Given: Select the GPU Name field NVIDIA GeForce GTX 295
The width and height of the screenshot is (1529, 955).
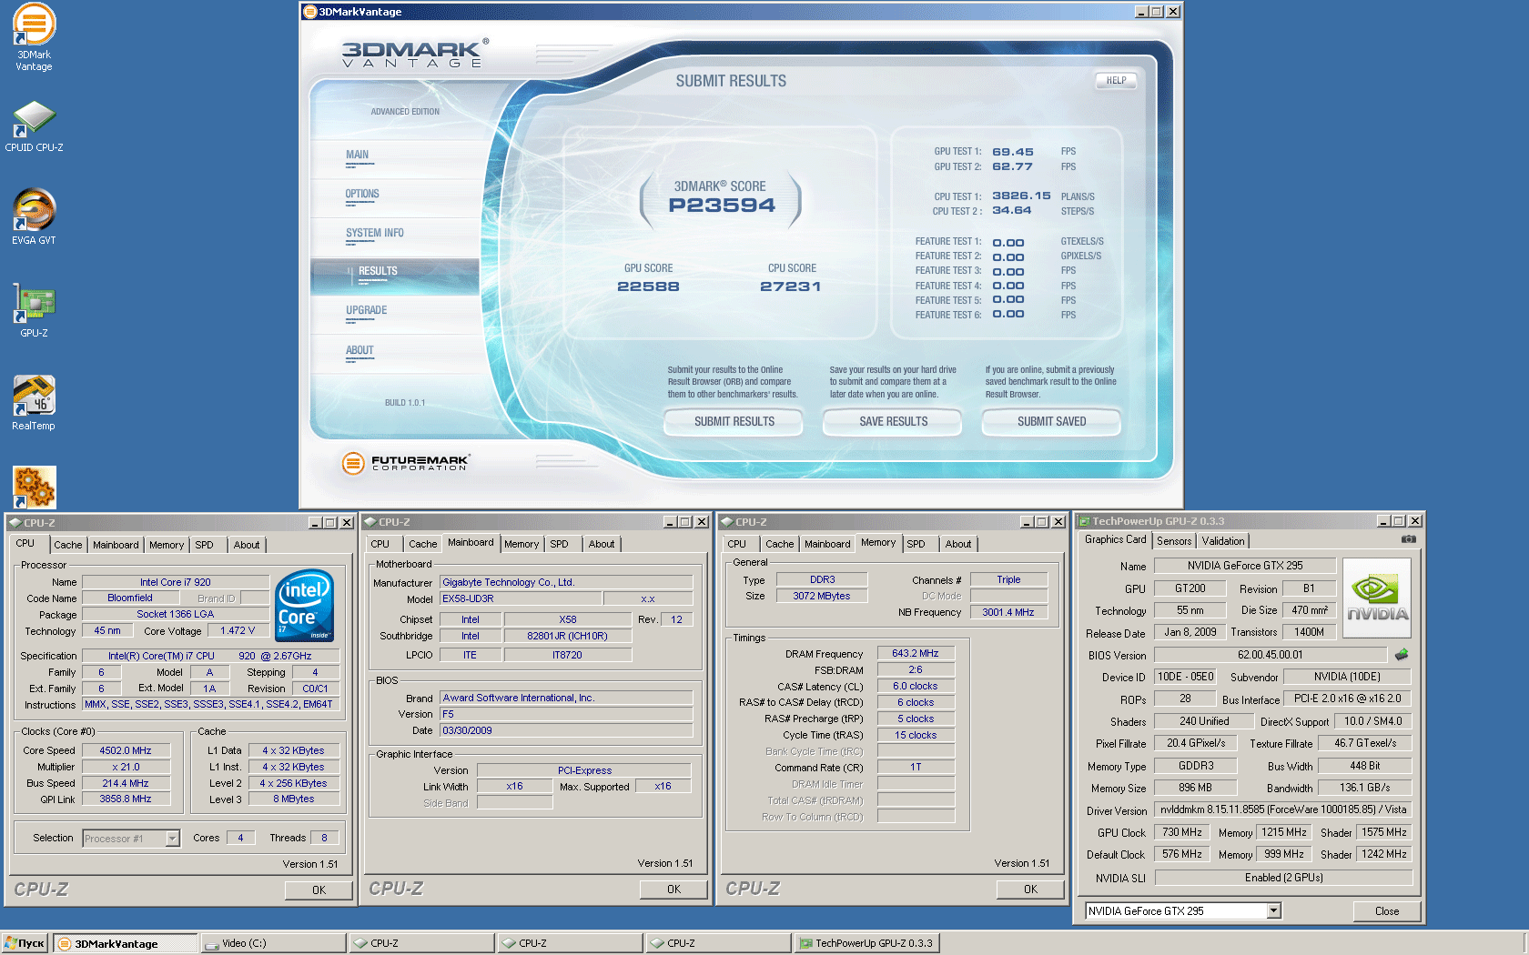Looking at the screenshot, I should (x=1245, y=565).
